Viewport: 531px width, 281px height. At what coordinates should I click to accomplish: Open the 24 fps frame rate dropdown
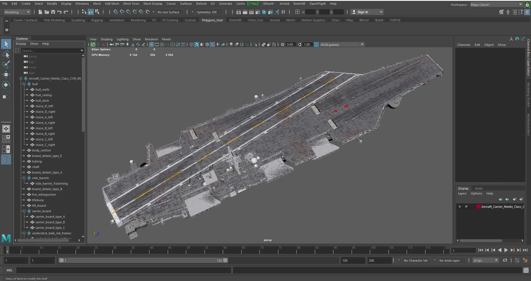coord(485,260)
